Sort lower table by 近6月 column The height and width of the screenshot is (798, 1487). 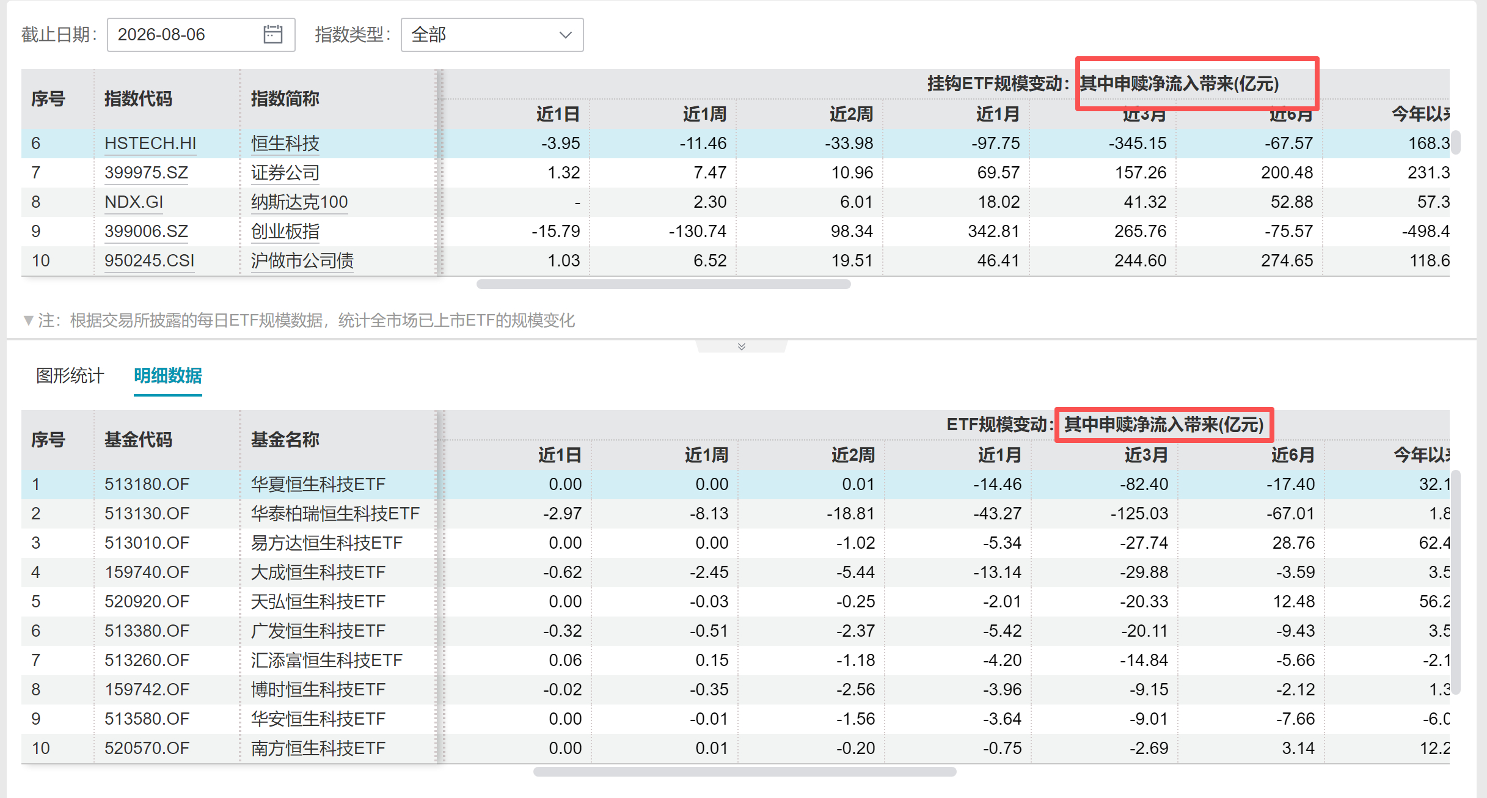click(1293, 455)
